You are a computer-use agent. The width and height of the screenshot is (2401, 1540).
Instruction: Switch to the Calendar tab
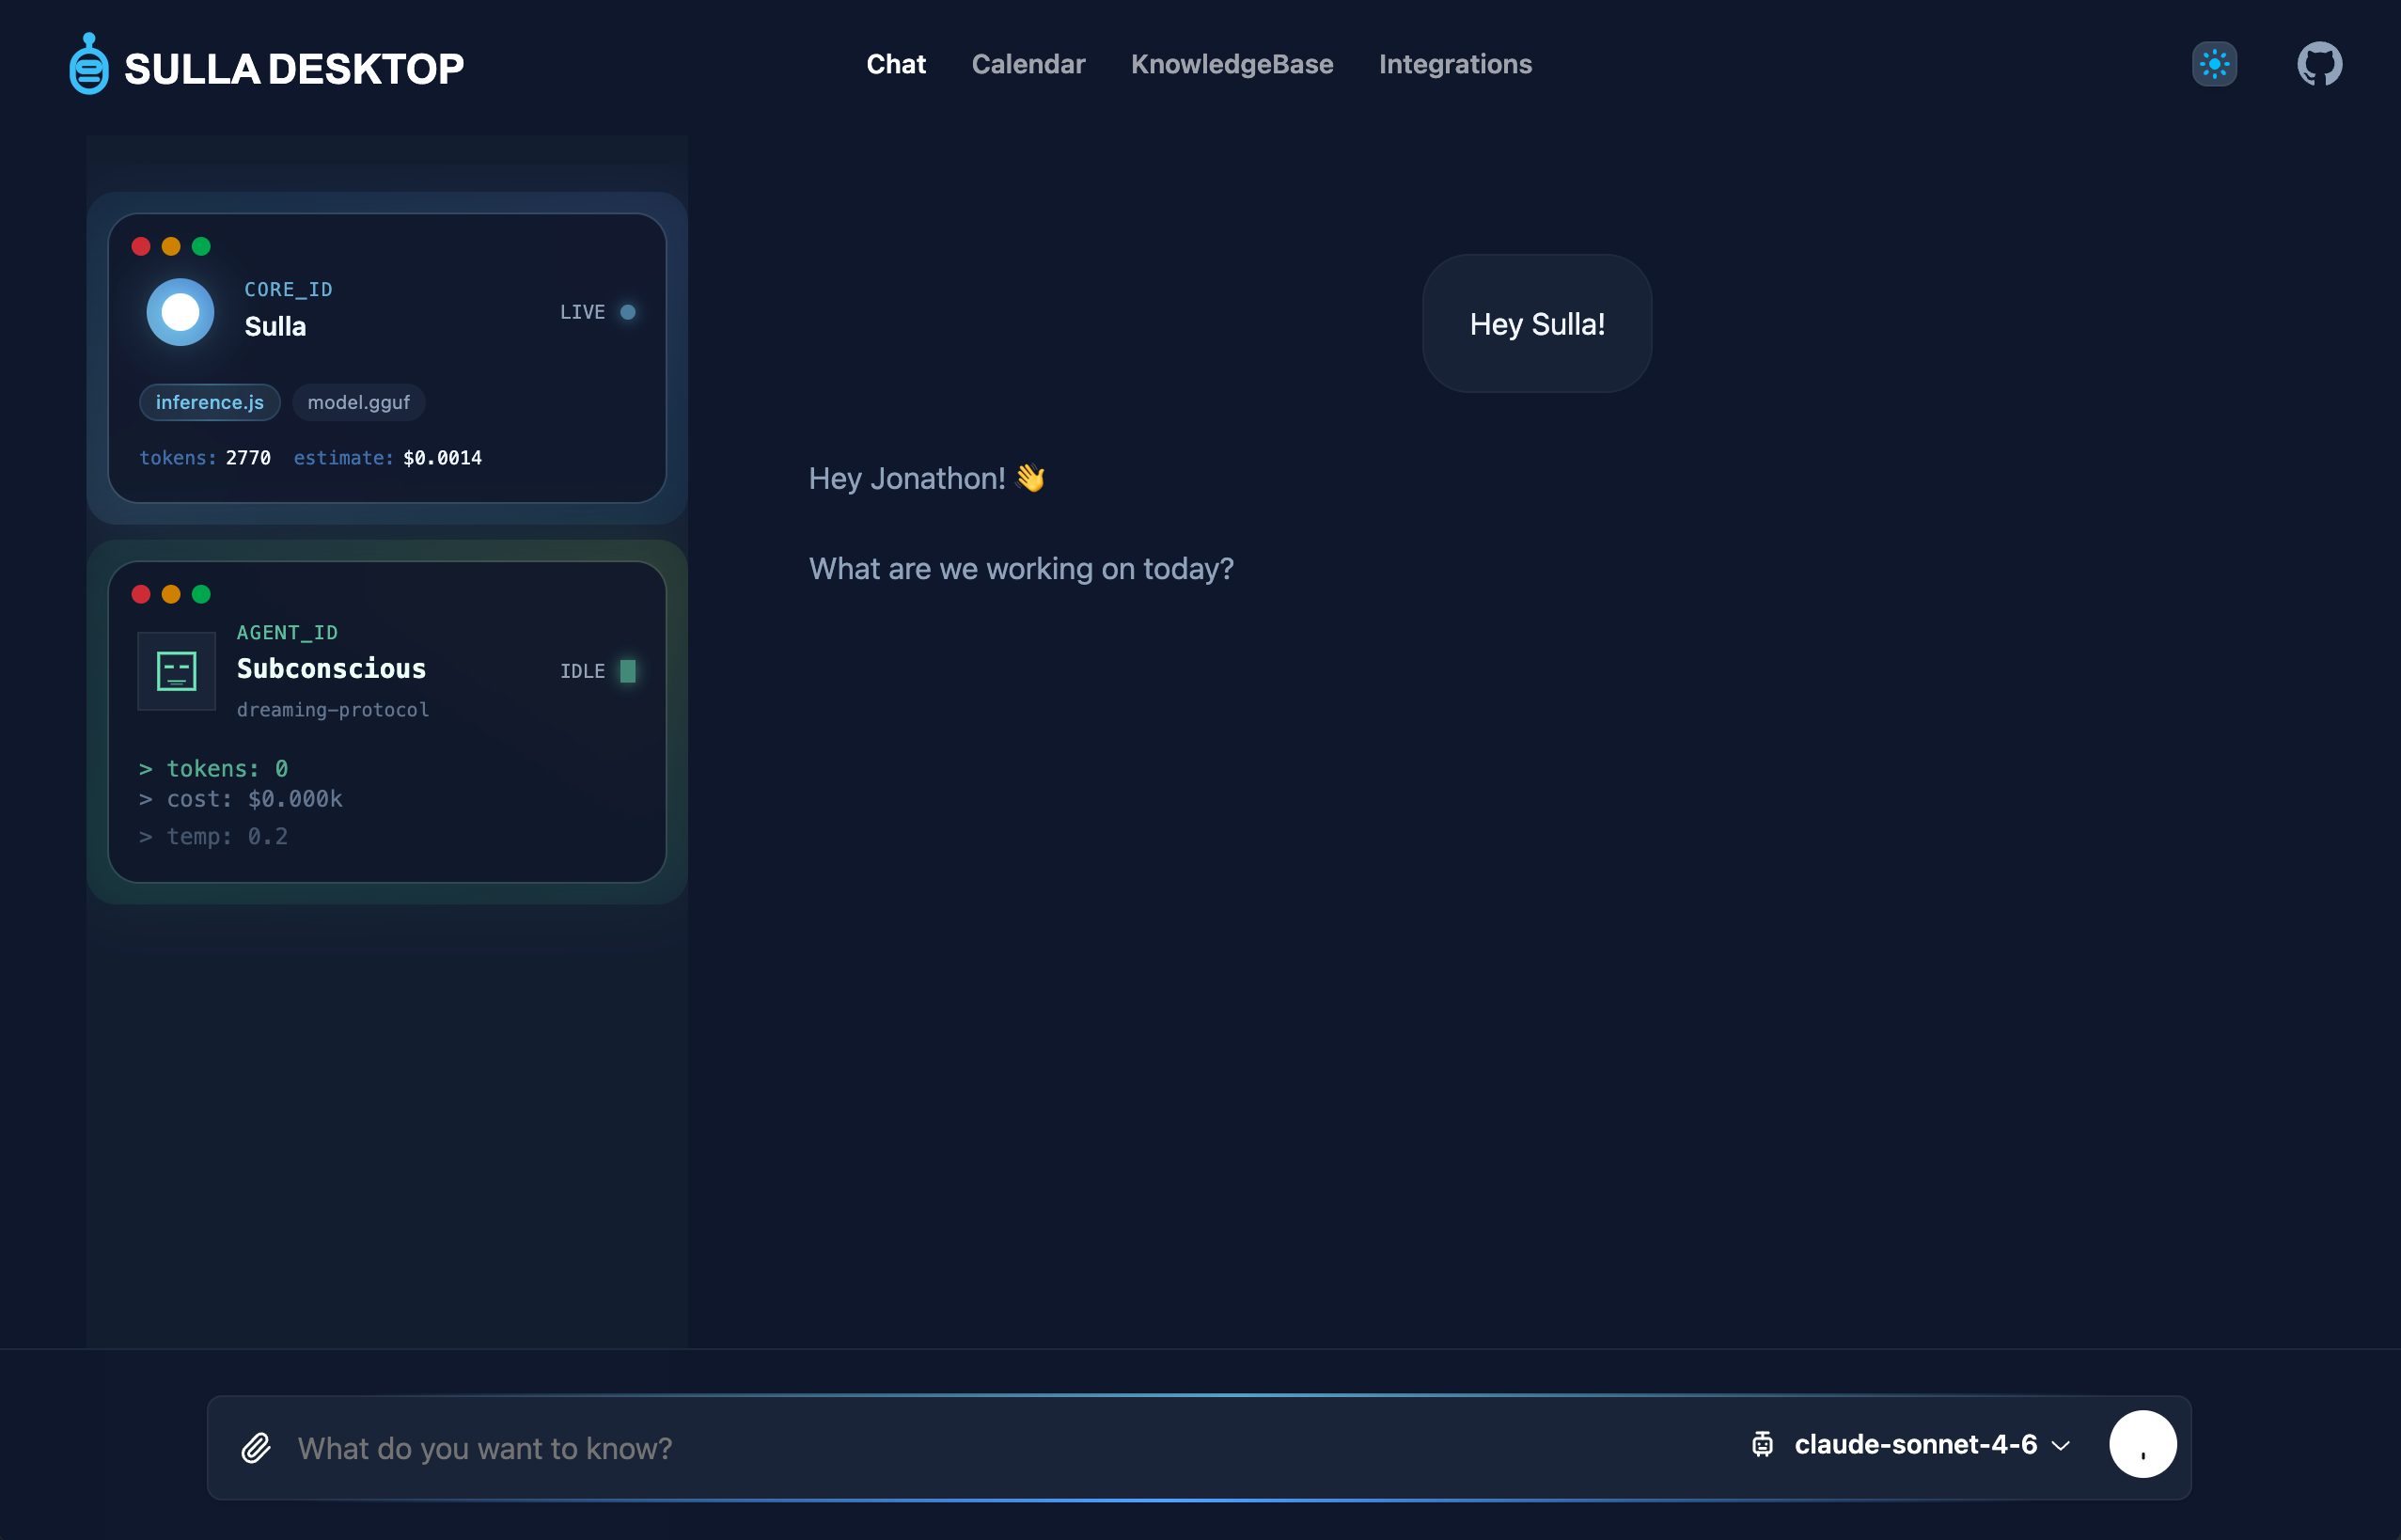(x=1028, y=64)
